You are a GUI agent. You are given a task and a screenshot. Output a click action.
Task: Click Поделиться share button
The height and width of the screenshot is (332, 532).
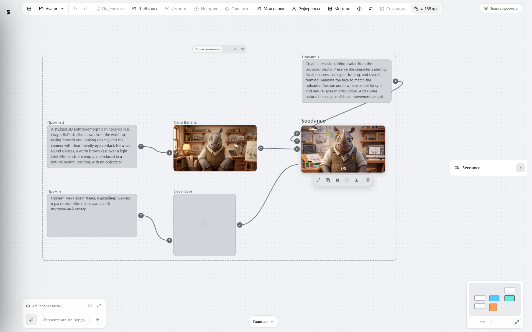pos(110,9)
